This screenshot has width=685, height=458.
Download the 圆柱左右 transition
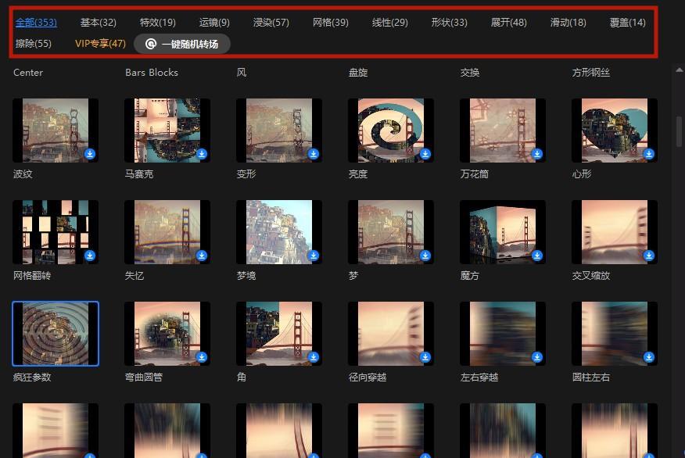click(x=649, y=357)
